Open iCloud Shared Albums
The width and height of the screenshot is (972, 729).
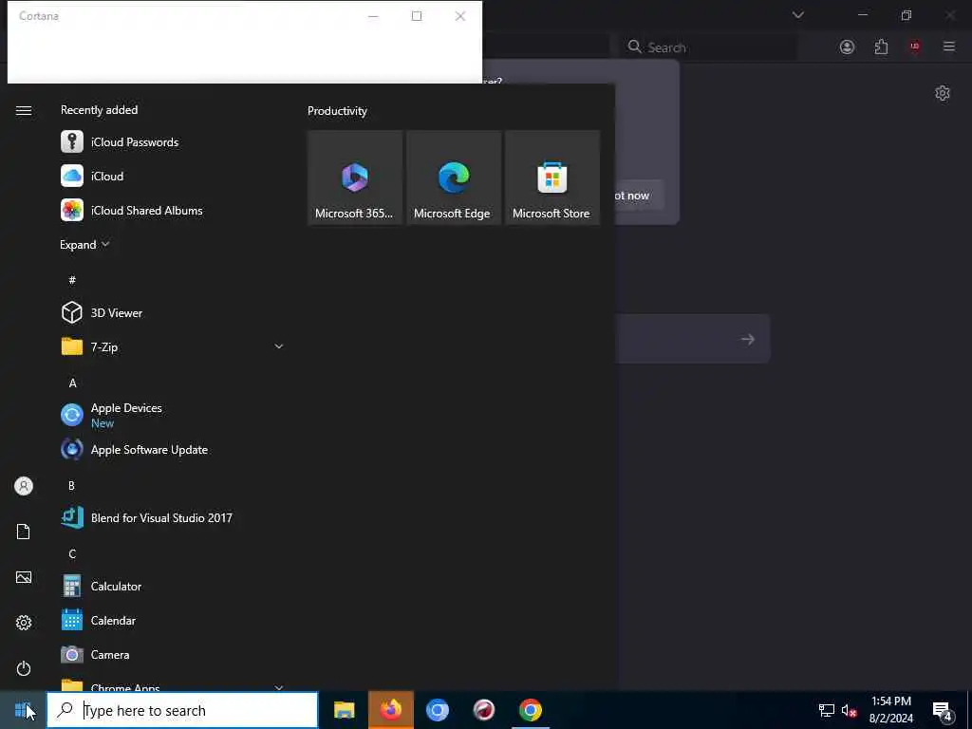coord(174,210)
